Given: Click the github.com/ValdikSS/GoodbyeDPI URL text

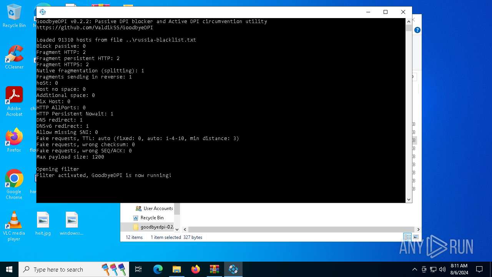Looking at the screenshot, I should pos(95,28).
